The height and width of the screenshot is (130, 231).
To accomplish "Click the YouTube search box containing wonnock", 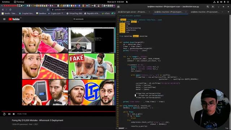I will pos(94,19).
